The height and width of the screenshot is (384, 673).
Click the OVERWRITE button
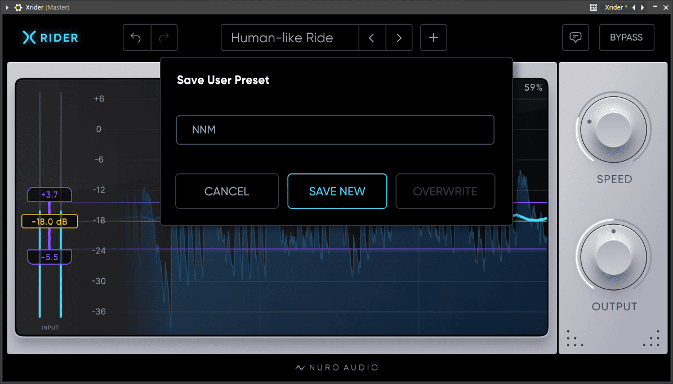(445, 191)
